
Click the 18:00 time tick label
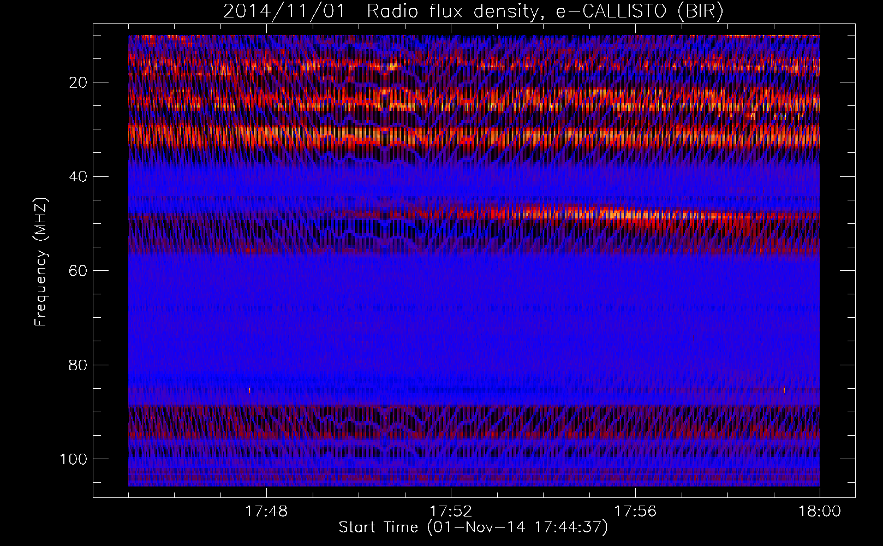(x=820, y=512)
